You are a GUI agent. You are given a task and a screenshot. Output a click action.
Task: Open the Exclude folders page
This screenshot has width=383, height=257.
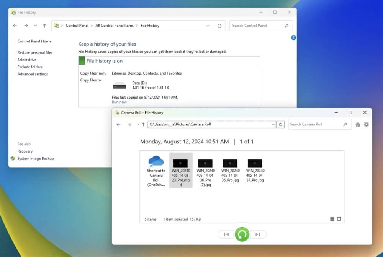tap(30, 67)
